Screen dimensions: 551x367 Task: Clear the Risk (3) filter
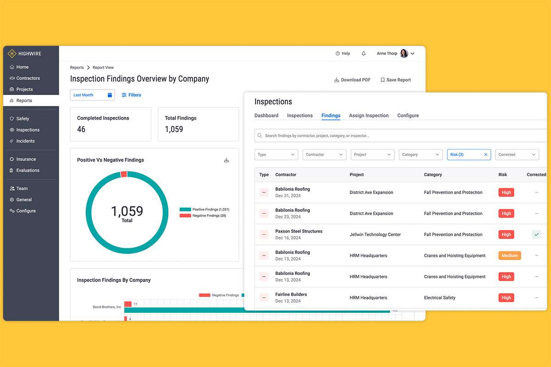[x=486, y=155]
